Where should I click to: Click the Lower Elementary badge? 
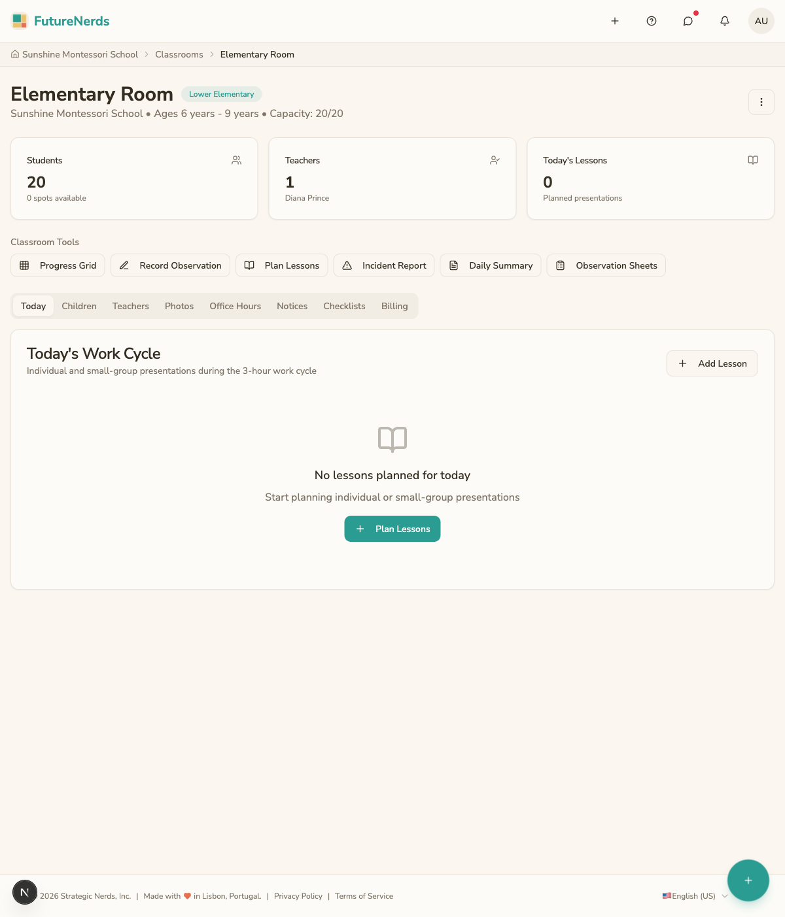point(222,94)
